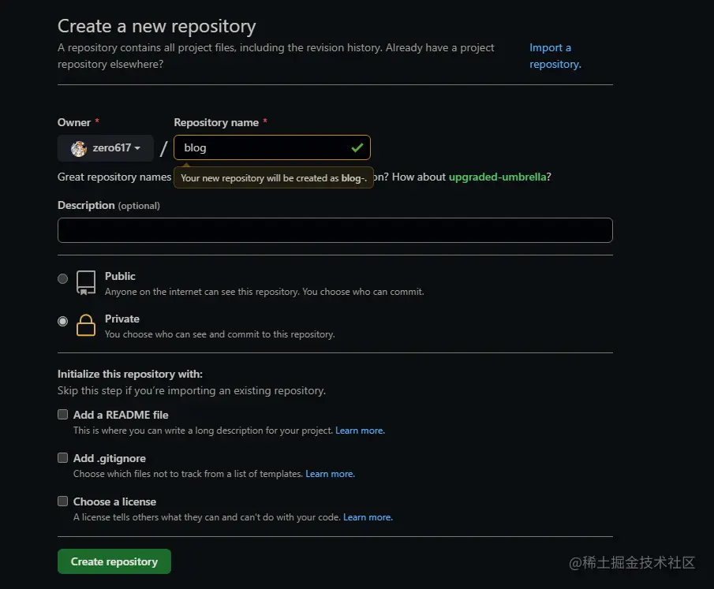
Task: Select the Public radio button
Action: [x=63, y=278]
